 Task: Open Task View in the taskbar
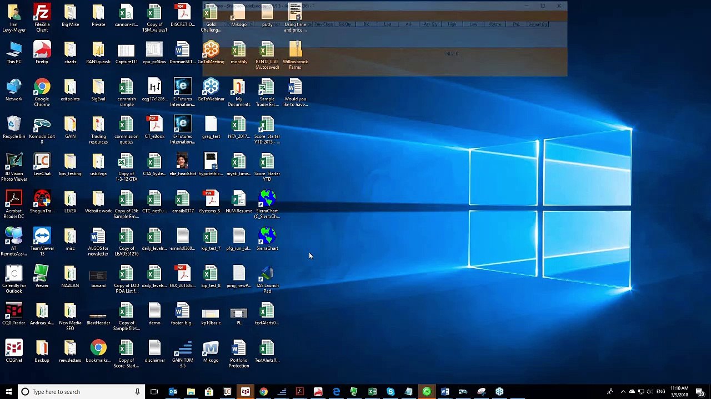(x=154, y=392)
